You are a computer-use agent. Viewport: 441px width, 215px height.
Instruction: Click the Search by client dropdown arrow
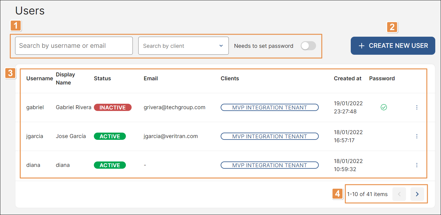[x=221, y=46]
